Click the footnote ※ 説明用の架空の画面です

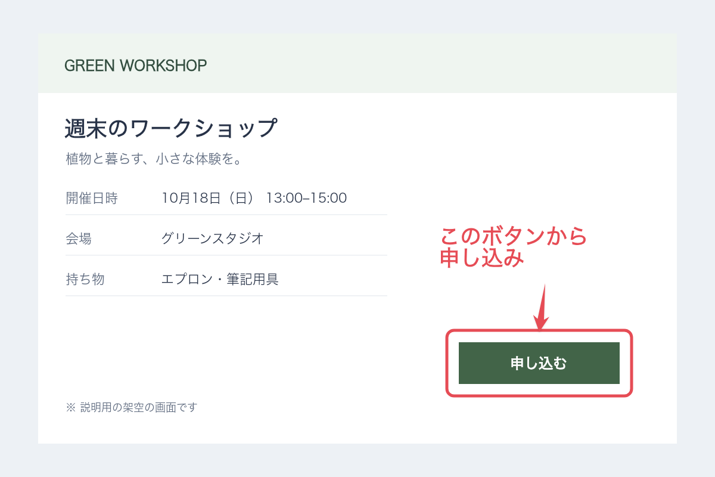pos(131,407)
